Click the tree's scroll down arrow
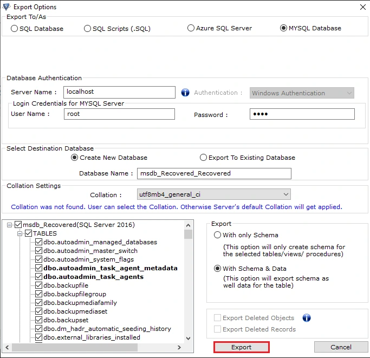The image size is (370, 358). [x=188, y=338]
